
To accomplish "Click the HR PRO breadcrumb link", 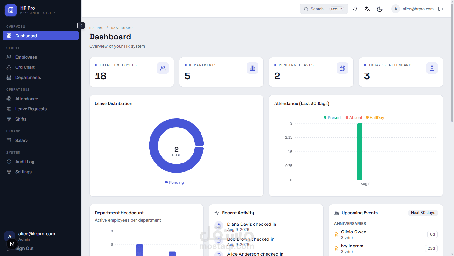I will click(97, 28).
